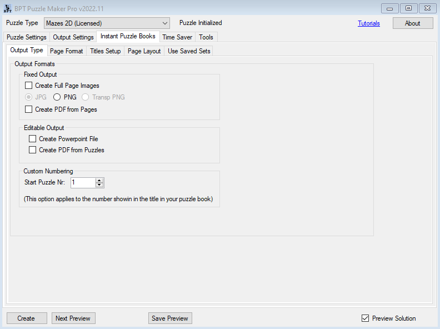Screen dimensions: 440x329
Task: Open the Time Saver tab
Action: point(177,37)
